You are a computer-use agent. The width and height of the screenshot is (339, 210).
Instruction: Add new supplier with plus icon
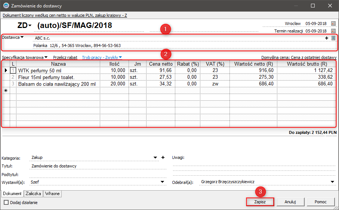coord(326,38)
